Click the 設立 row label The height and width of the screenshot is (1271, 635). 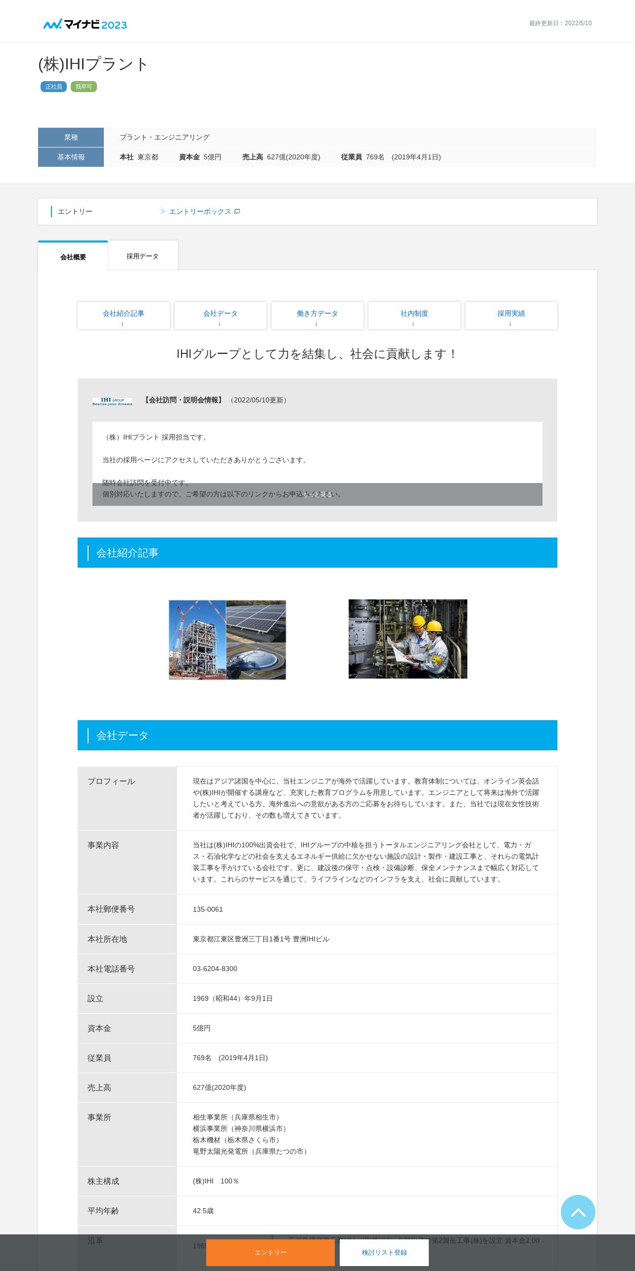point(95,998)
